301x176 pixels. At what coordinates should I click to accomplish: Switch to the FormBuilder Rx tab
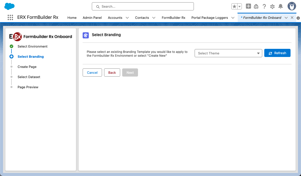tap(173, 18)
